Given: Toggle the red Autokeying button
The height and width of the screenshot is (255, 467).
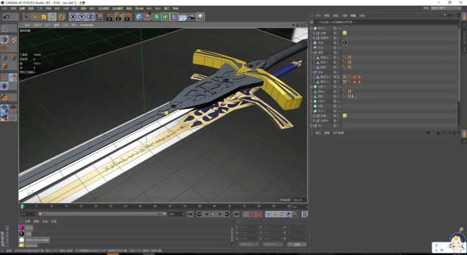Looking at the screenshot, I should [x=259, y=214].
